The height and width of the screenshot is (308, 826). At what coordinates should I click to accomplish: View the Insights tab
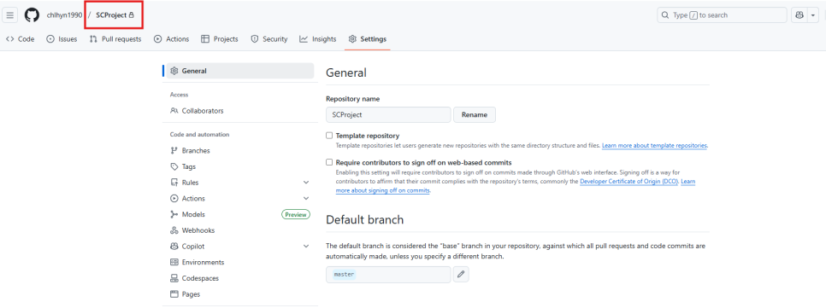(317, 39)
